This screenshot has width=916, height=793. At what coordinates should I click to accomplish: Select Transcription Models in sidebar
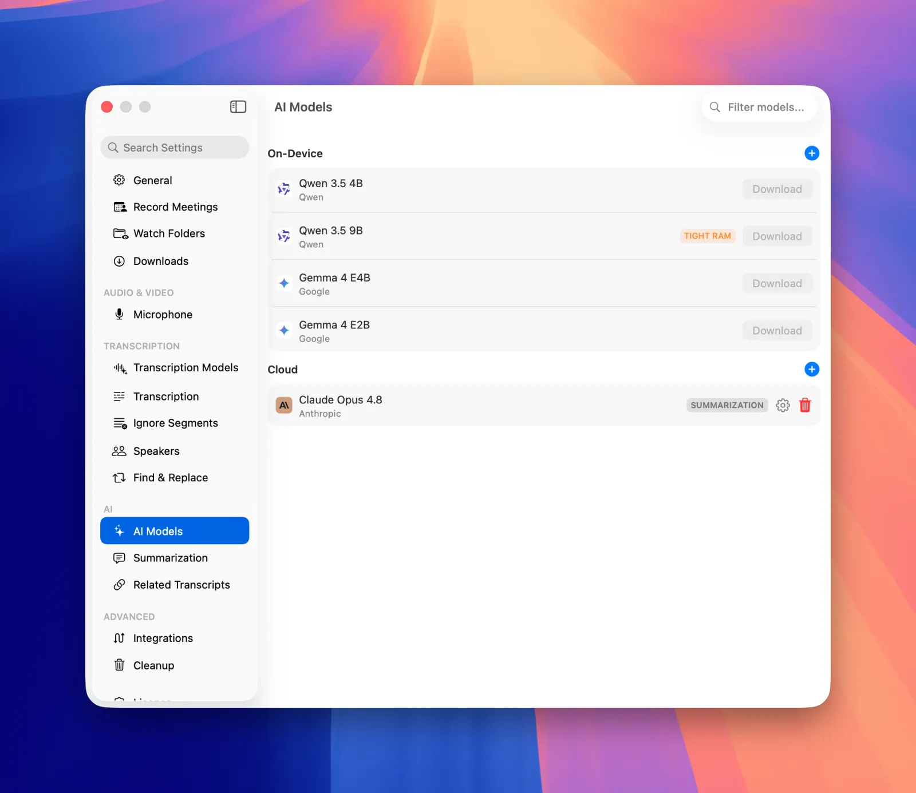click(x=175, y=368)
